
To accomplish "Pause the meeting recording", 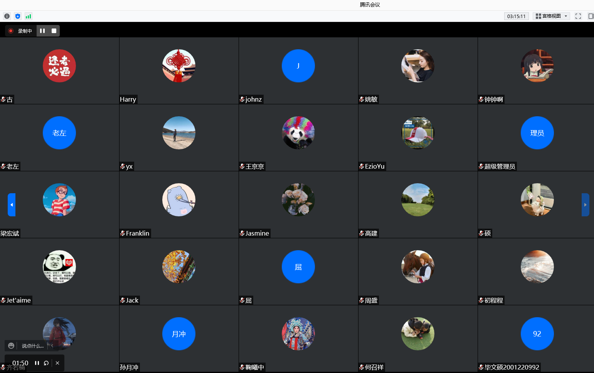I will click(x=42, y=31).
